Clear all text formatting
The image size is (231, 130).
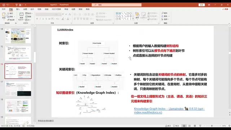[x=70, y=14]
